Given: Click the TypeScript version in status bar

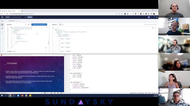Looking at the screenshot, I should 133,93.
